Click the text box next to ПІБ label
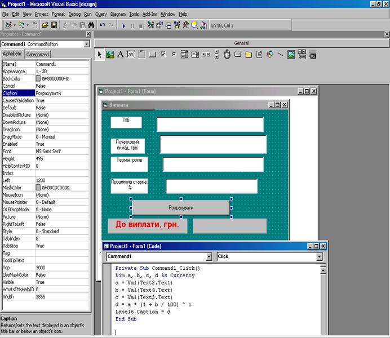 (210, 124)
